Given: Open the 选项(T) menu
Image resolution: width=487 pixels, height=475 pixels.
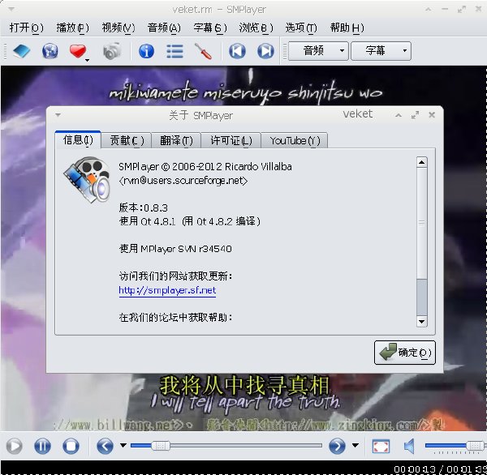Looking at the screenshot, I should pos(301,28).
